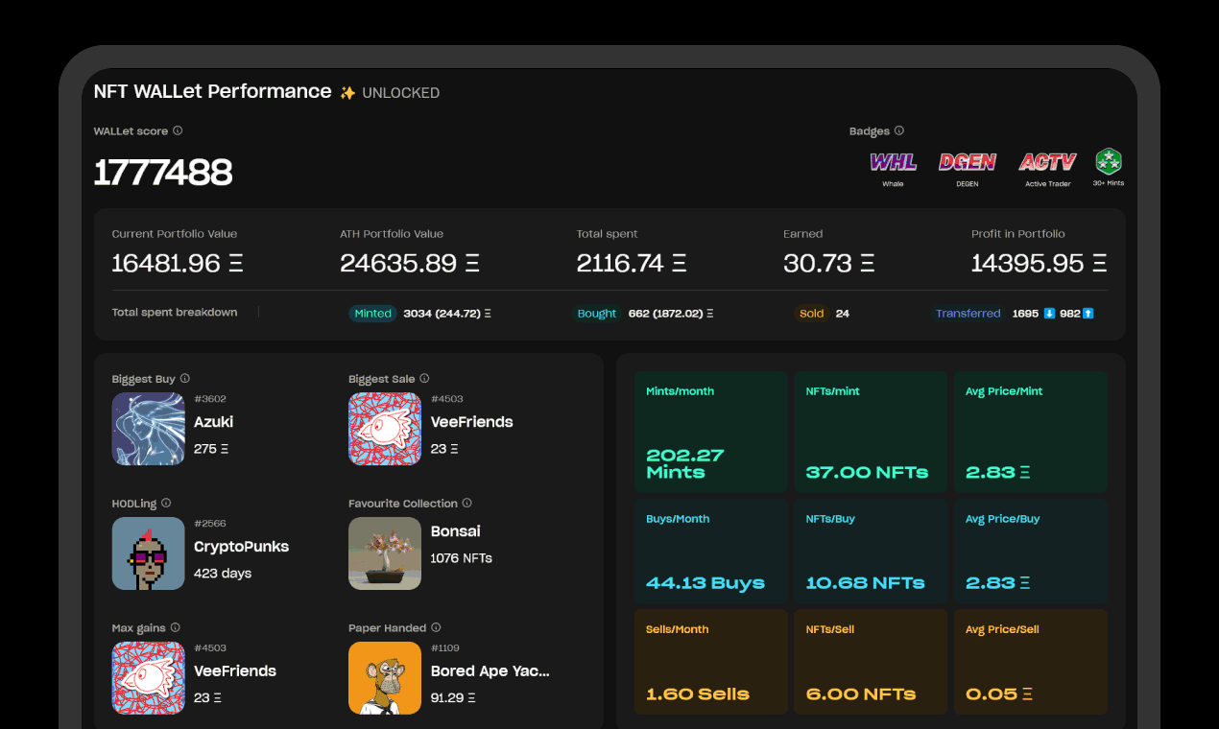Select the Sells/Month card
The height and width of the screenshot is (729, 1219).
pyautogui.click(x=711, y=662)
